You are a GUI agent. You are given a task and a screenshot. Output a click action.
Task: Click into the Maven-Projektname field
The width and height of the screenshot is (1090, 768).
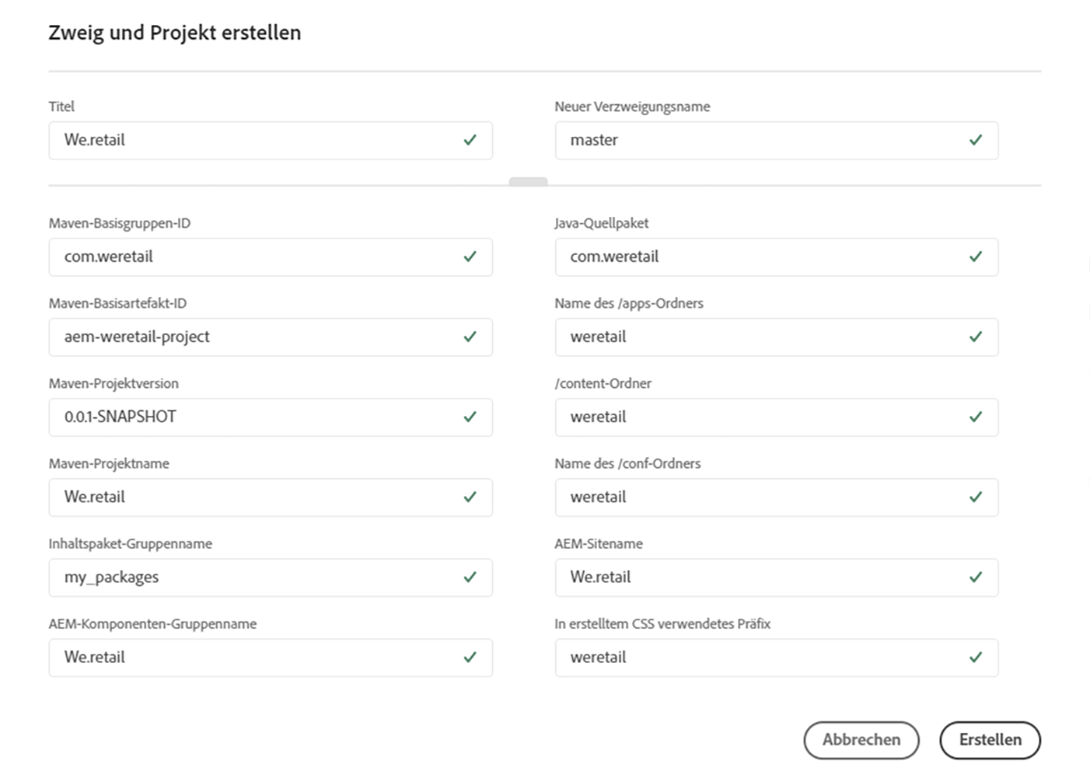click(257, 497)
